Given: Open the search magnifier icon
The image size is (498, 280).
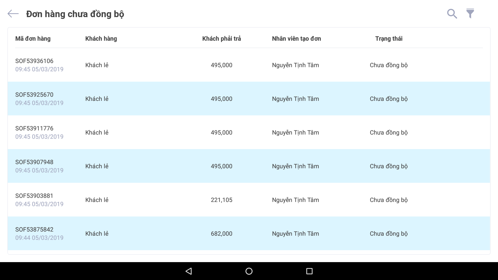Looking at the screenshot, I should click(x=452, y=14).
